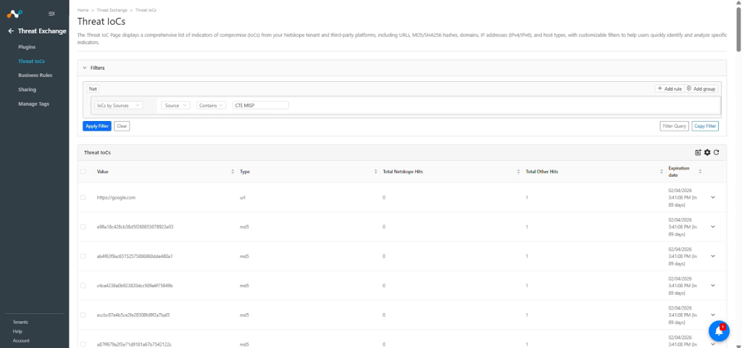Click the https://google.com value
Viewport: 742px width, 348px height.
pos(116,197)
